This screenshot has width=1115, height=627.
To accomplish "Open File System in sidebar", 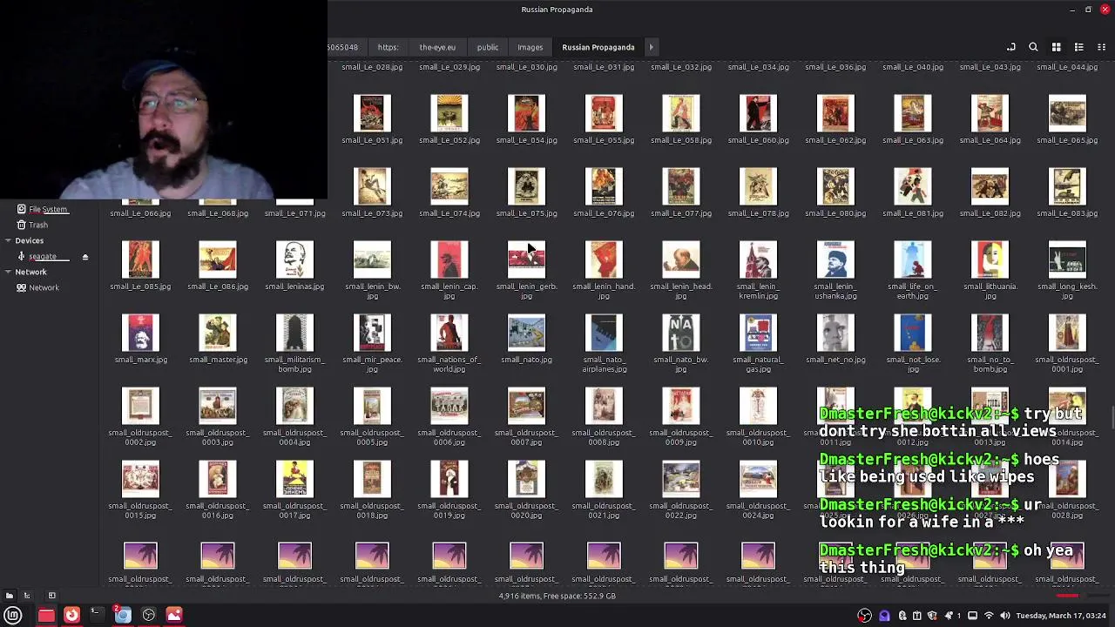I will (x=47, y=209).
